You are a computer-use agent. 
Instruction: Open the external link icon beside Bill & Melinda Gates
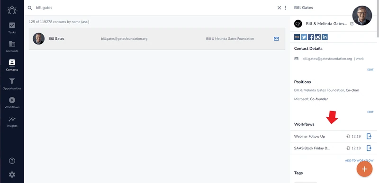(352, 24)
